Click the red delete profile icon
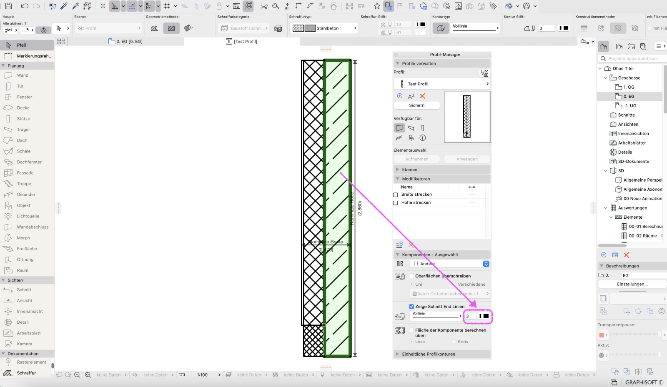This screenshot has height=387, width=667. click(x=423, y=96)
